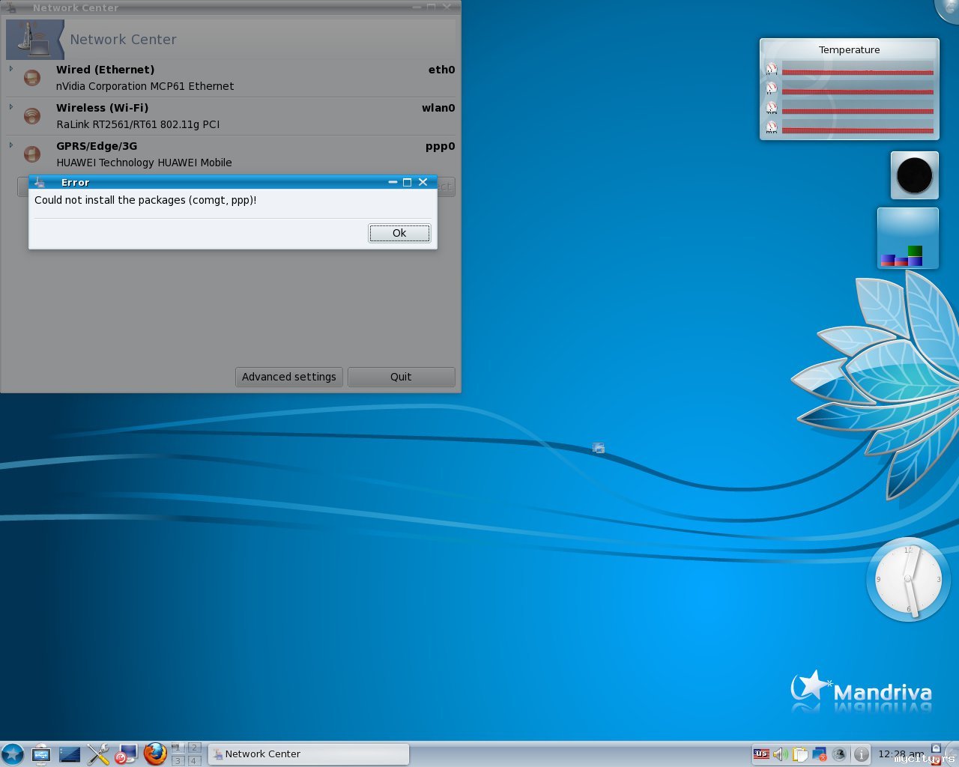Image resolution: width=959 pixels, height=767 pixels.
Task: Click the network monitor tray icon with red X
Action: pyautogui.click(x=820, y=754)
